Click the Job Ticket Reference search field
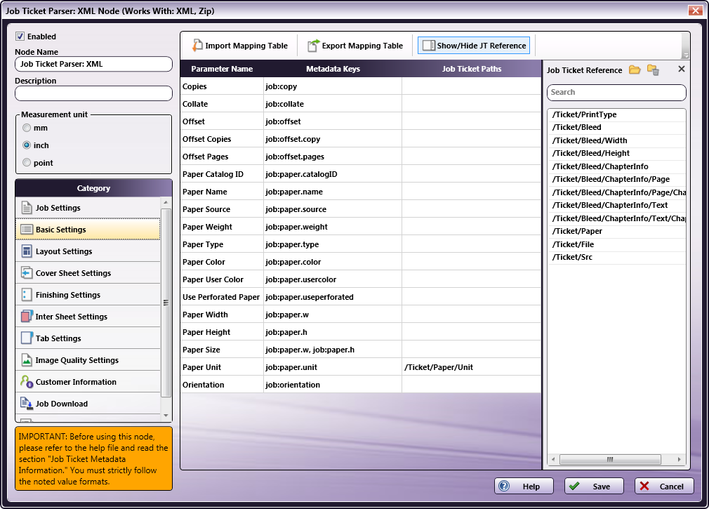This screenshot has width=709, height=509. (x=616, y=92)
